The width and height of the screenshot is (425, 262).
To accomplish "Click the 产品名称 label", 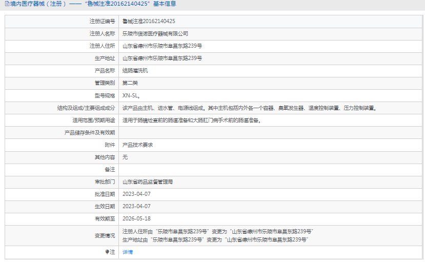I will click(105, 71).
